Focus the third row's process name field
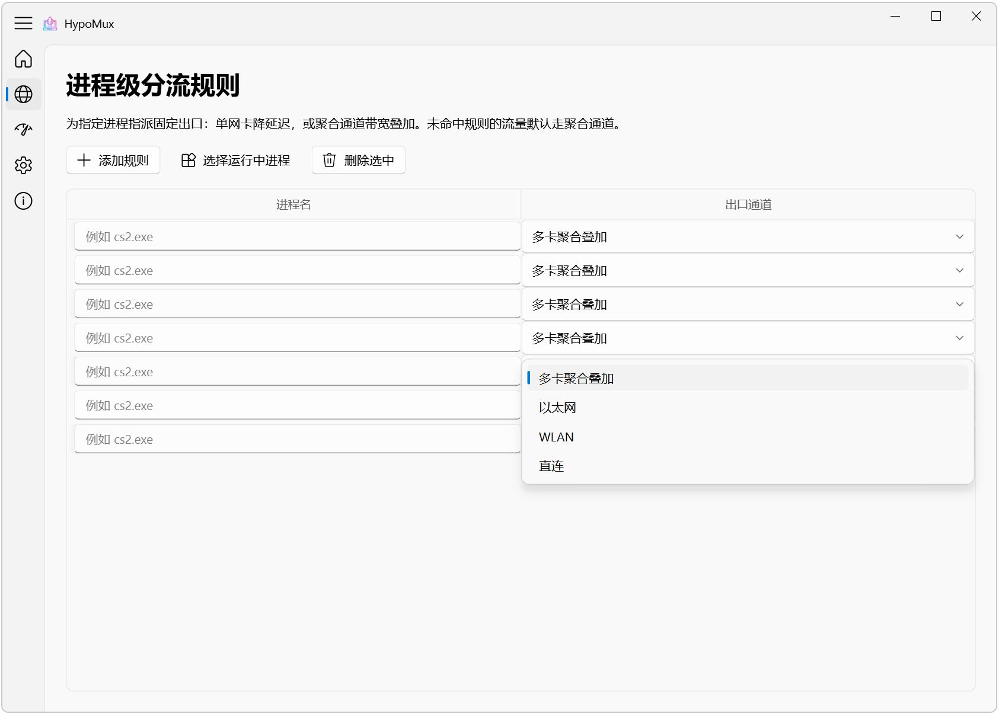The image size is (999, 714). point(298,305)
